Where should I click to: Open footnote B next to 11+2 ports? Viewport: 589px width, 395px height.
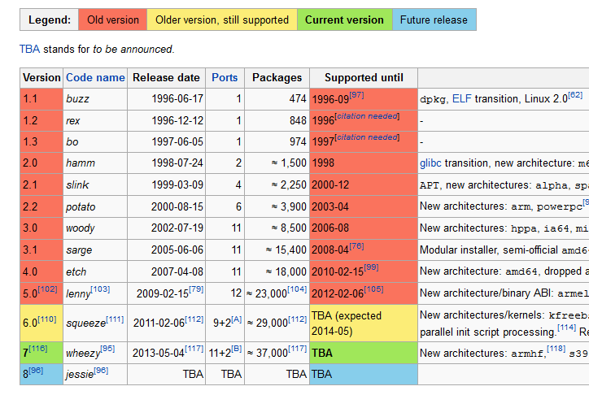pos(237,349)
